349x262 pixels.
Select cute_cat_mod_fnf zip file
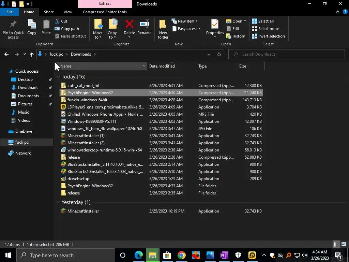point(161,86)
